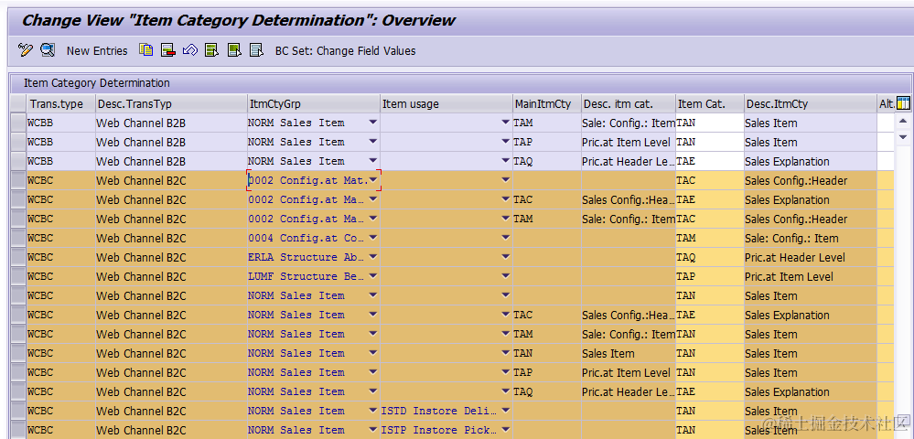914x439 pixels.
Task: Click the table scroll down arrow
Action: pyautogui.click(x=903, y=137)
